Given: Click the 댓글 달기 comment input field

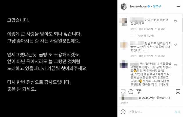Looking at the screenshot, I should (151, 112).
